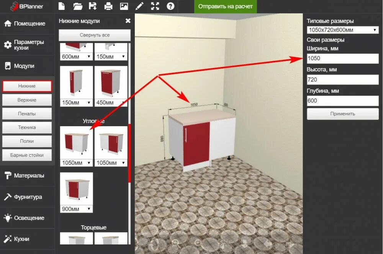Pick the 900мм diagonal corner thumbnail

click(x=76, y=189)
